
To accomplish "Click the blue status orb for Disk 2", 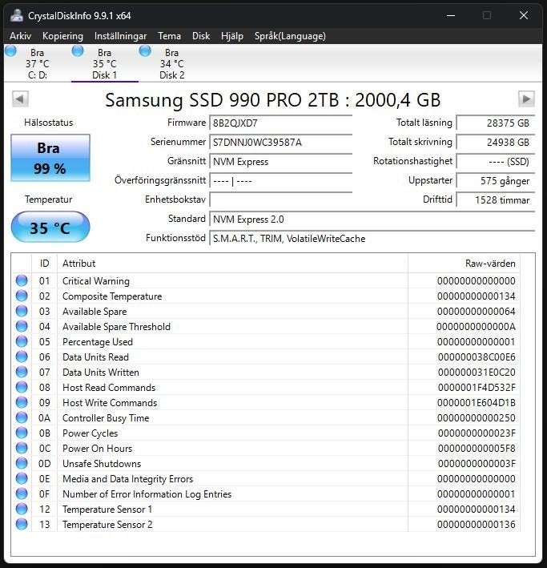I will (145, 50).
